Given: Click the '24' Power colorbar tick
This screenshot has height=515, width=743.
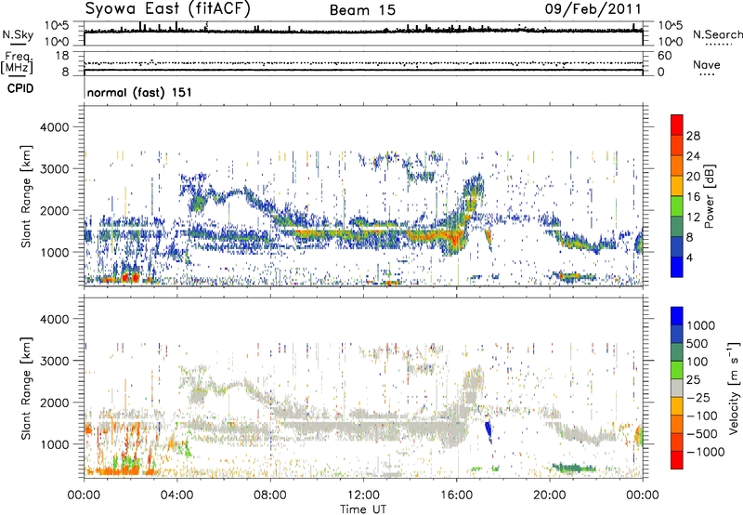Looking at the screenshot, I should click(693, 156).
